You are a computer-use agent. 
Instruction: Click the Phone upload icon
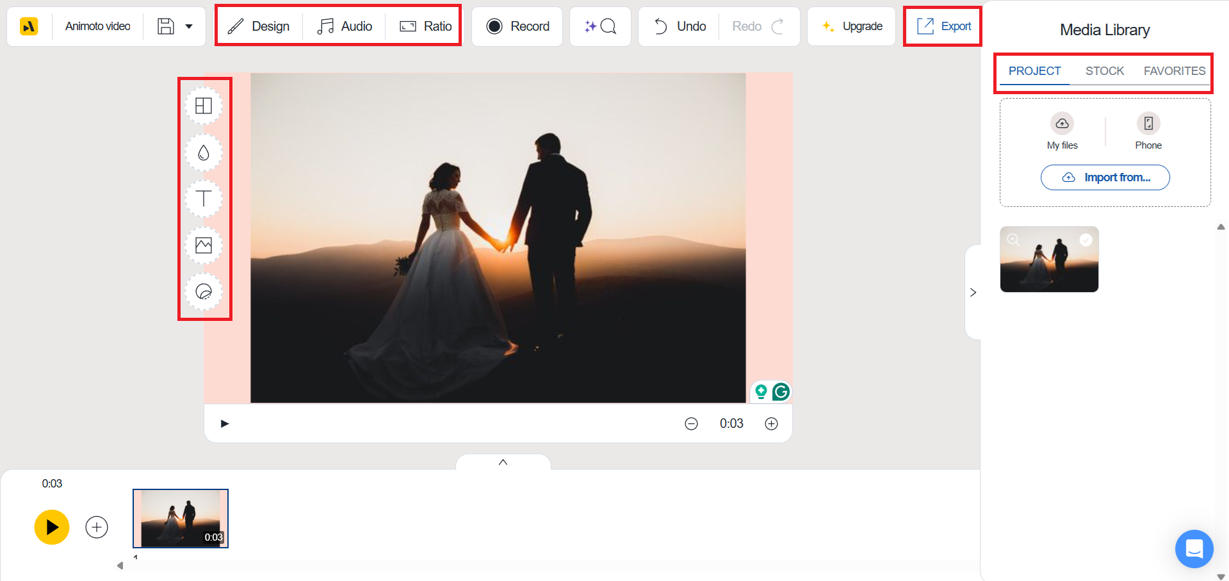point(1148,123)
